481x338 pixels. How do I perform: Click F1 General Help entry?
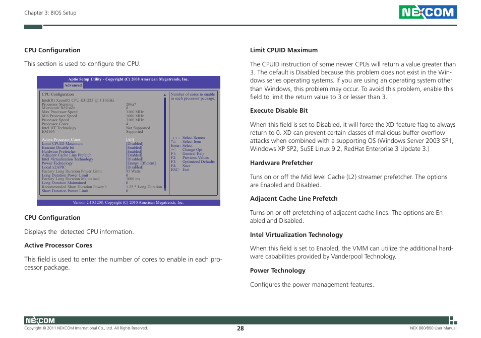(x=188, y=153)
